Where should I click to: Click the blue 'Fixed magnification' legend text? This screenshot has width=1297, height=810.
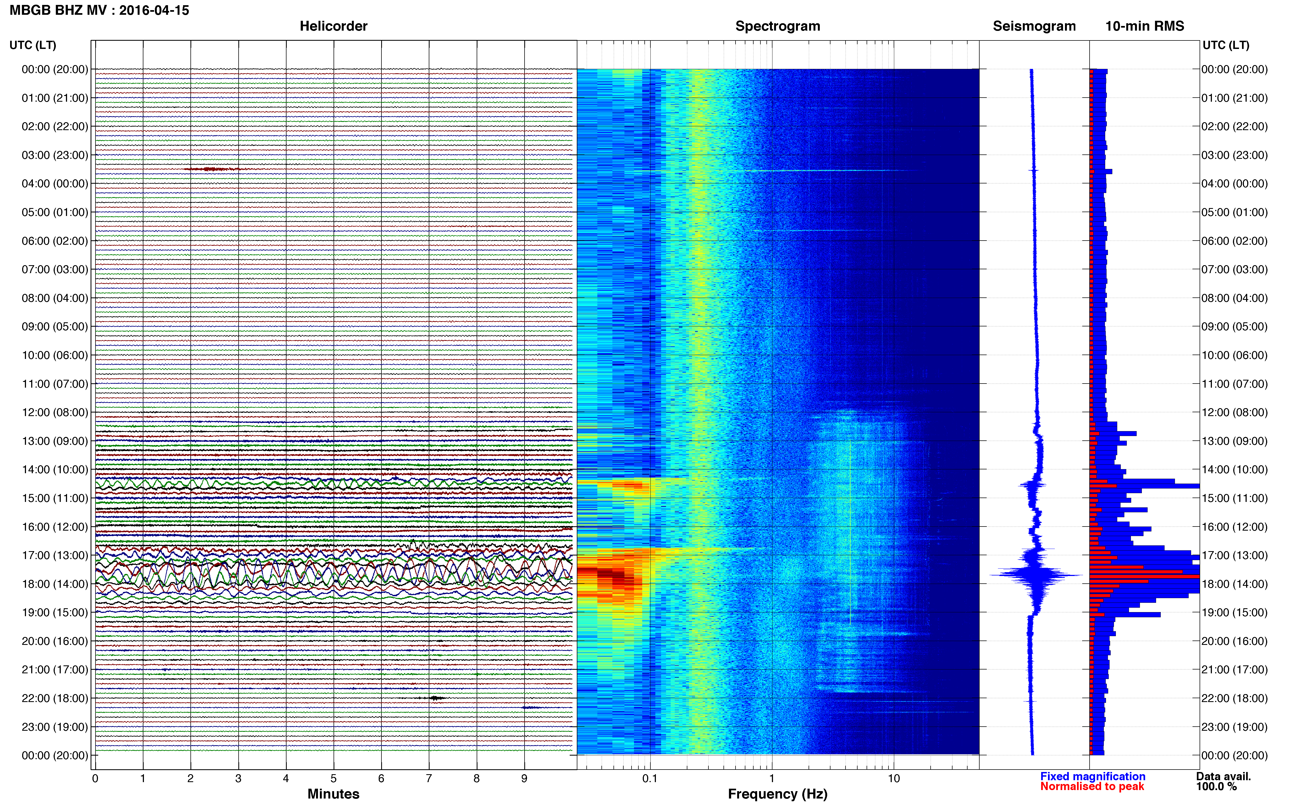[1093, 776]
